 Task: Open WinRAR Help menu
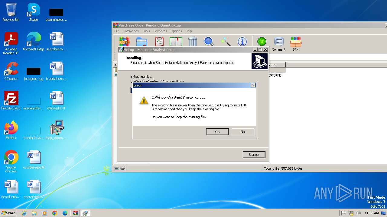click(189, 31)
